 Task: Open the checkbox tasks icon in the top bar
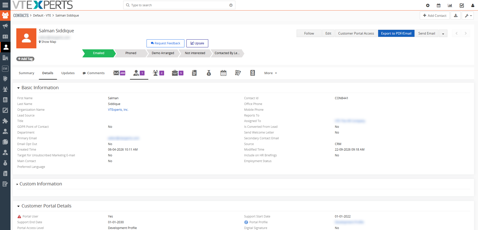(462, 5)
